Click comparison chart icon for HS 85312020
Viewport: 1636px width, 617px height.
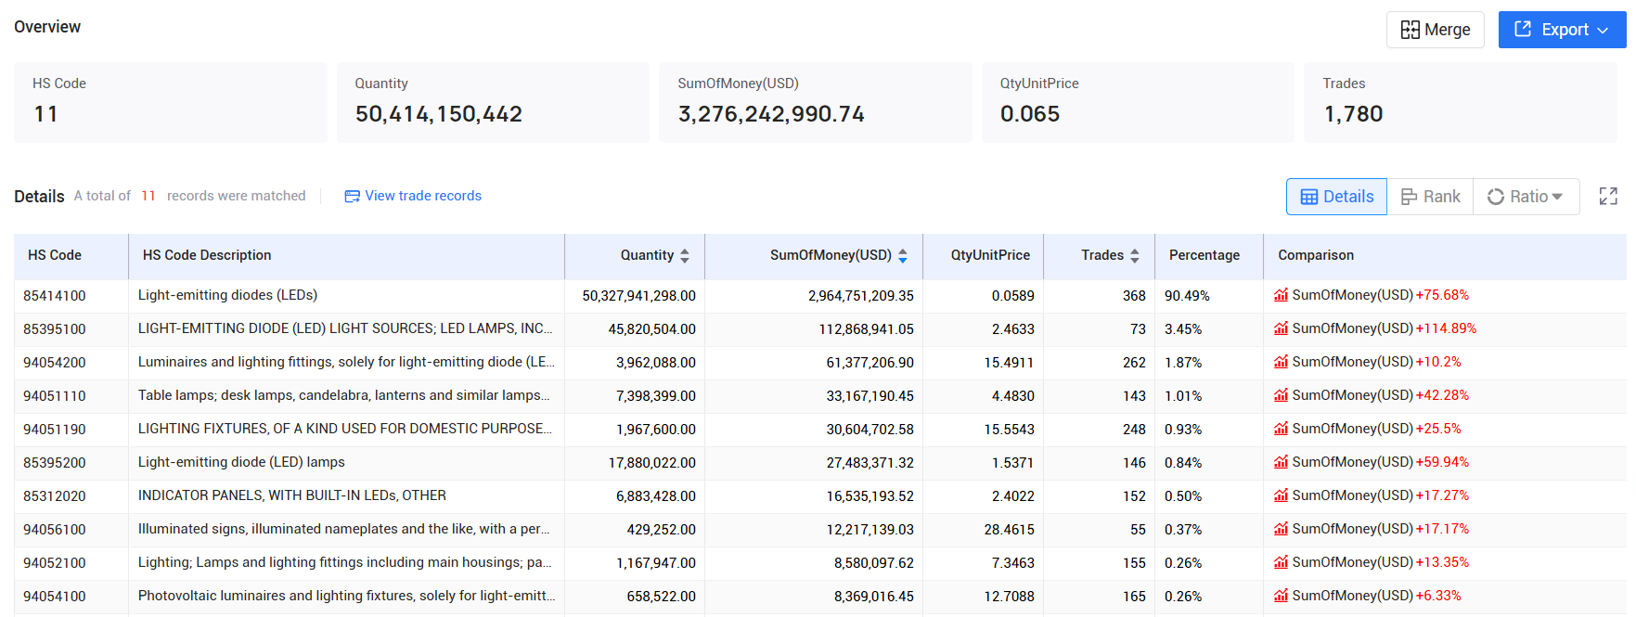tap(1281, 495)
